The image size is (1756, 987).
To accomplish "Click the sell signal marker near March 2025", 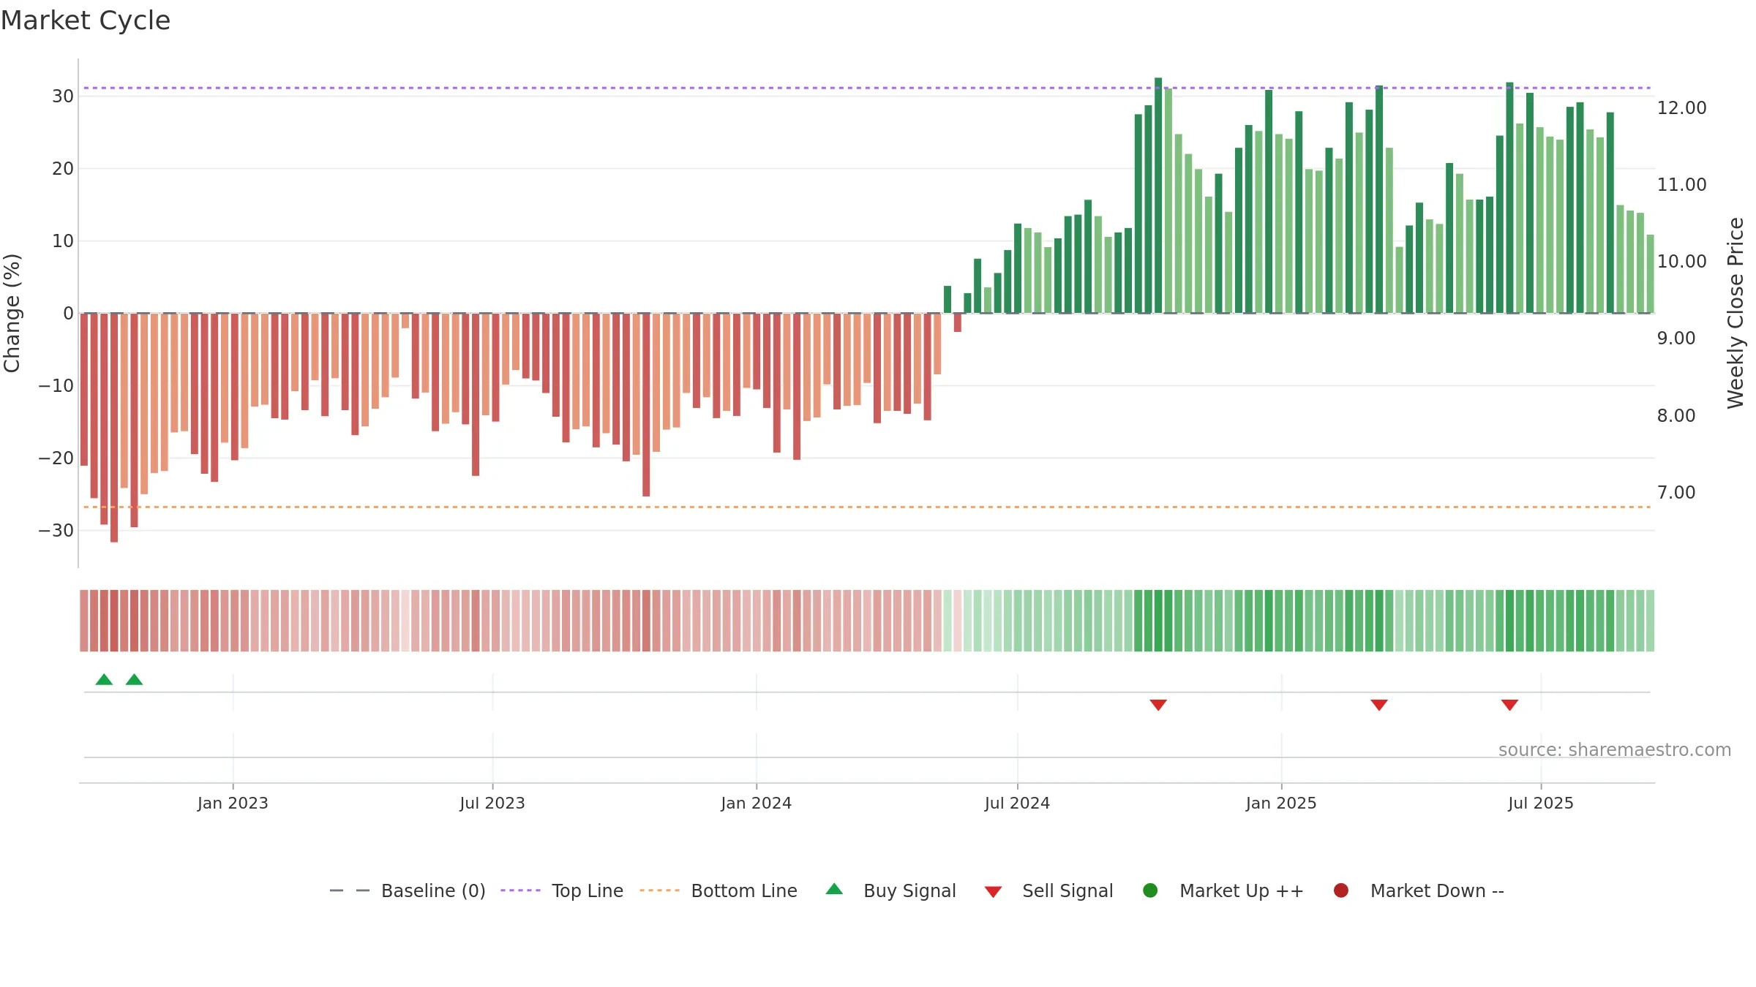I will (x=1379, y=705).
